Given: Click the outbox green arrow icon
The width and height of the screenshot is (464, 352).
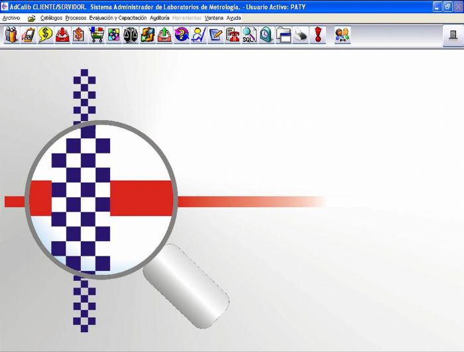Looking at the screenshot, I should tap(164, 35).
